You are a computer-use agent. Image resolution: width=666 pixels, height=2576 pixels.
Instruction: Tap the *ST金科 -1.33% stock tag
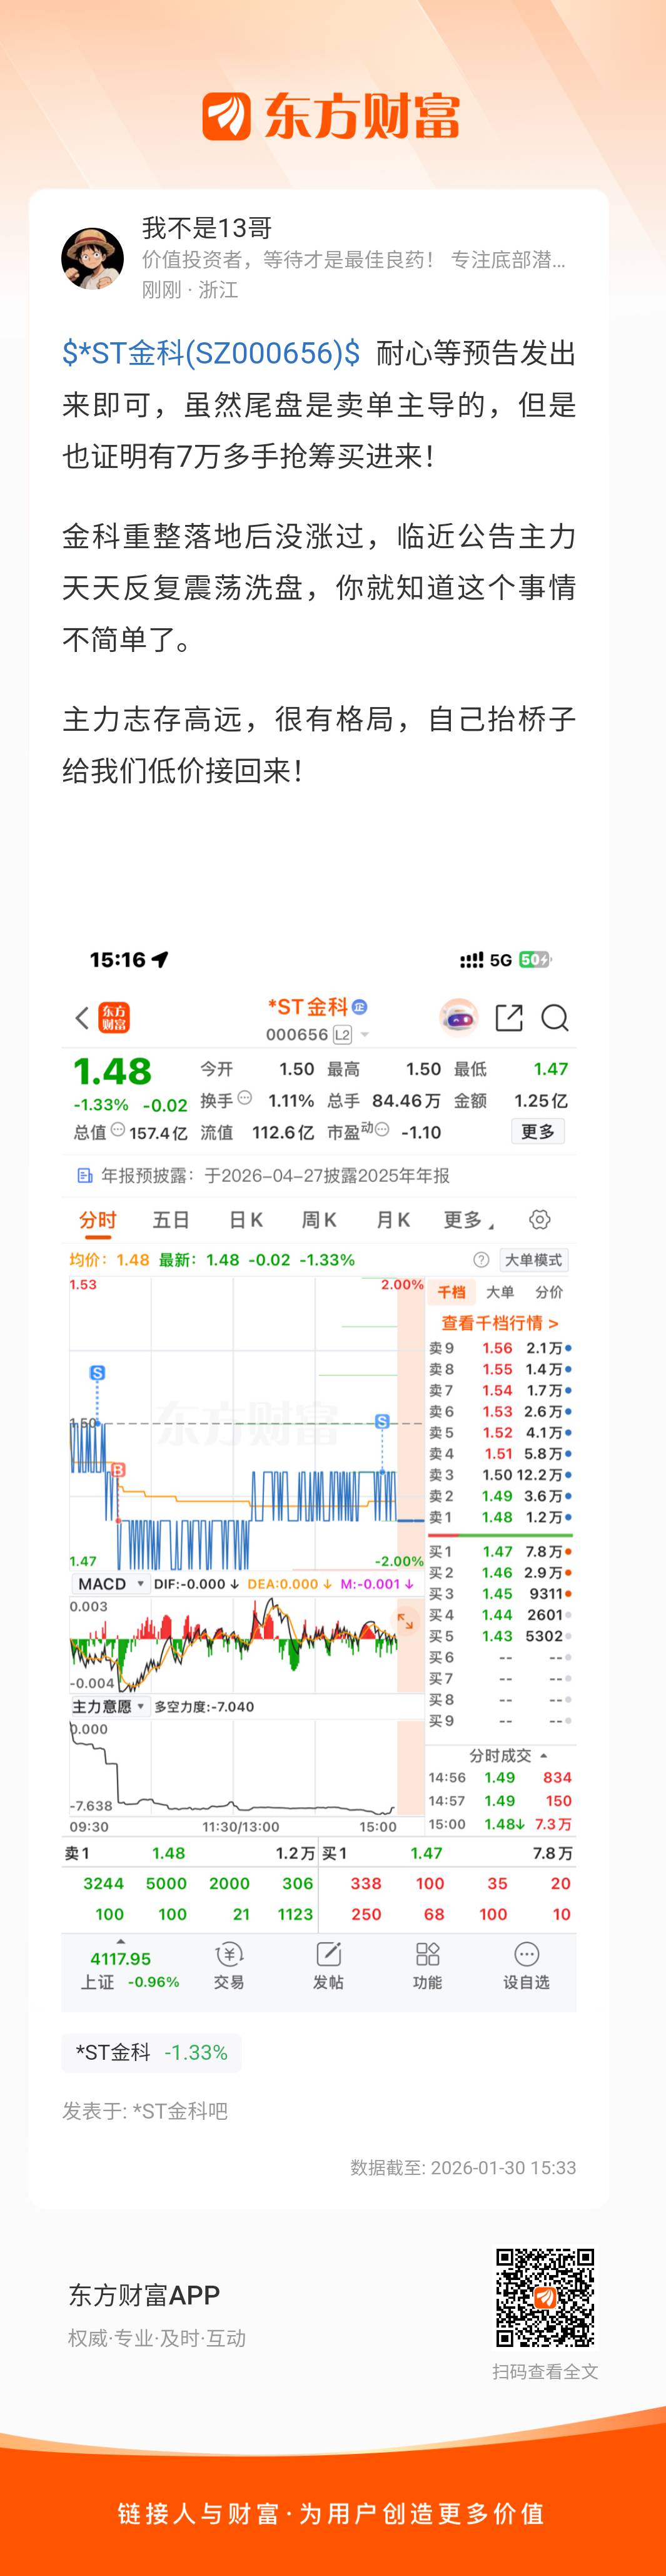152,2052
